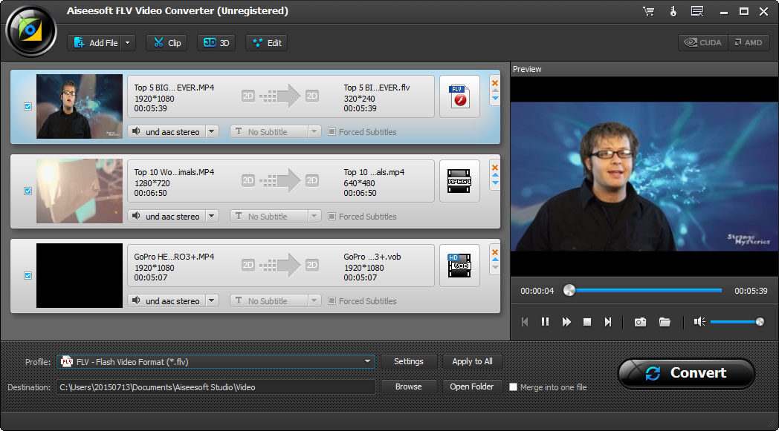The image size is (779, 431).
Task: Remove Top 10 Wo...imals video with orange X
Action: tap(495, 168)
